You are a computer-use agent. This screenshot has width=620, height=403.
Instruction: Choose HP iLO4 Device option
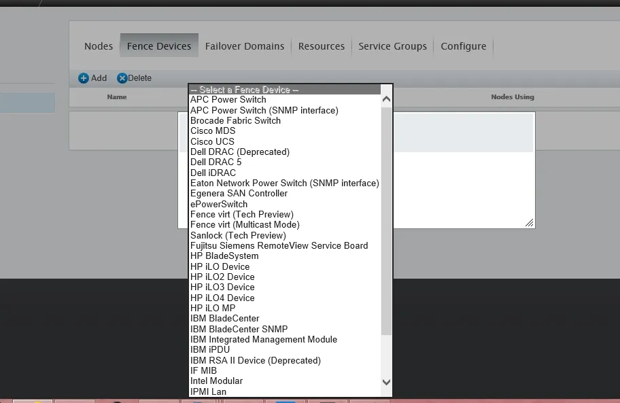coord(285,298)
